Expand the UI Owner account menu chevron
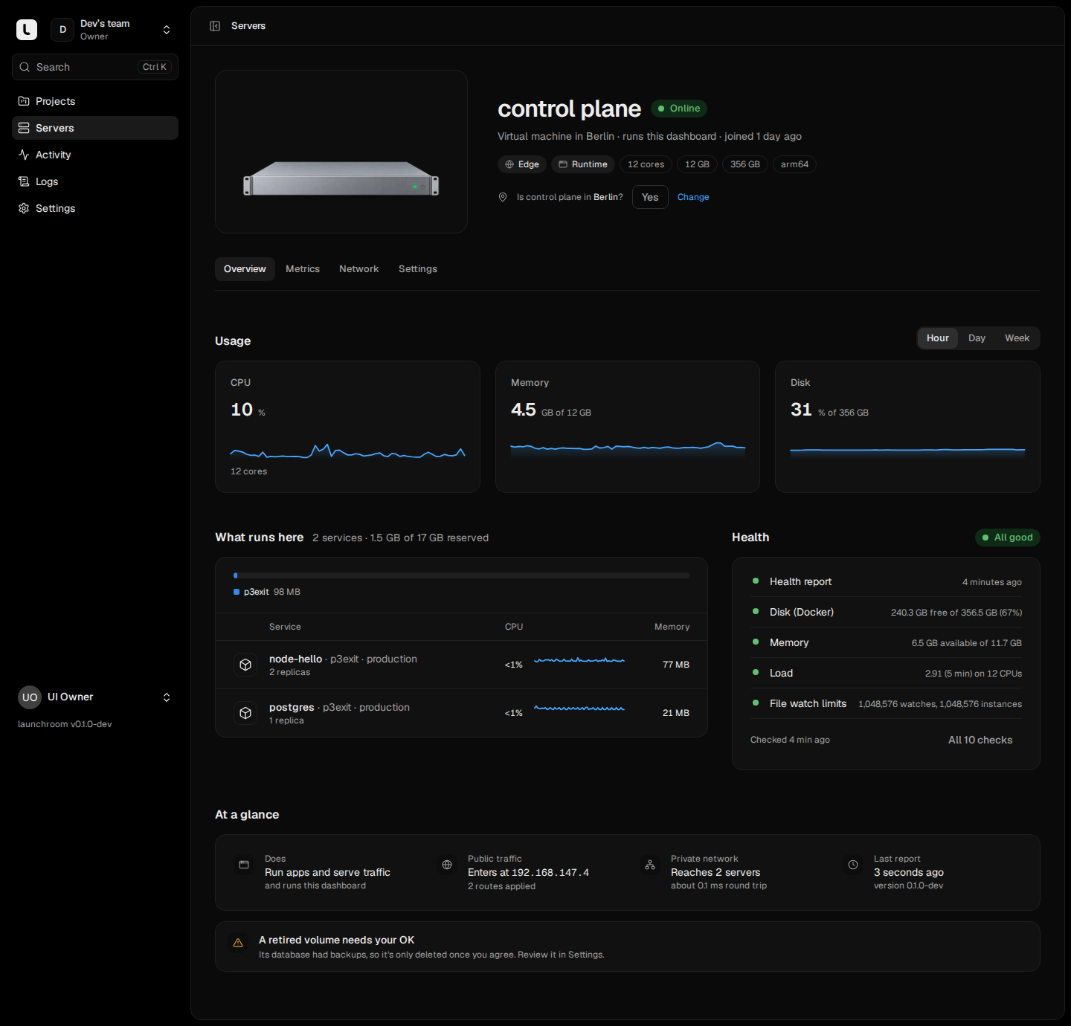The width and height of the screenshot is (1071, 1026). [167, 697]
